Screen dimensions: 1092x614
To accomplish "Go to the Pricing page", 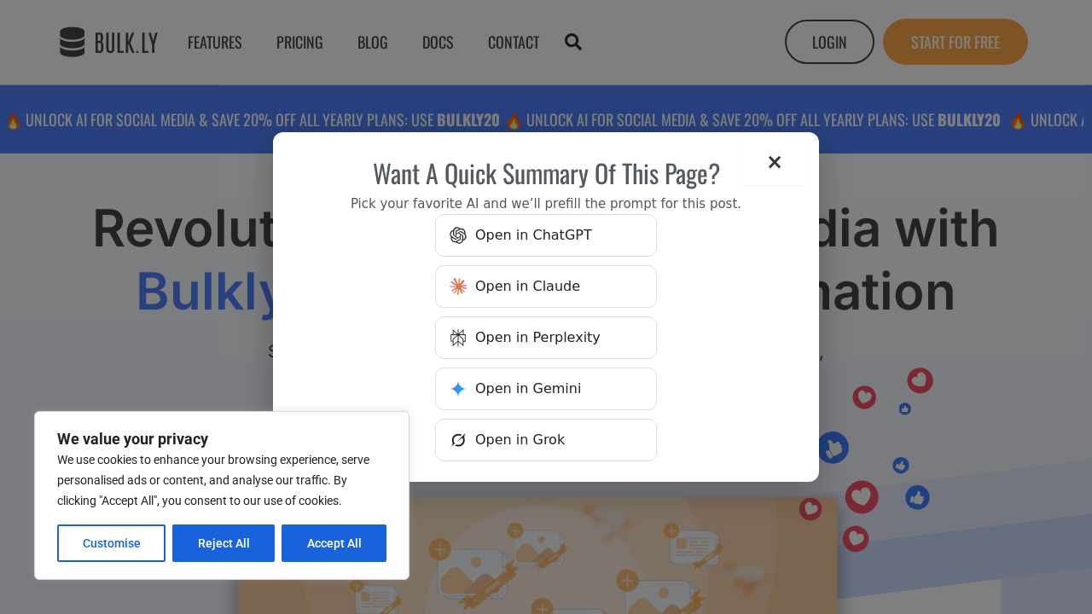I will point(299,42).
